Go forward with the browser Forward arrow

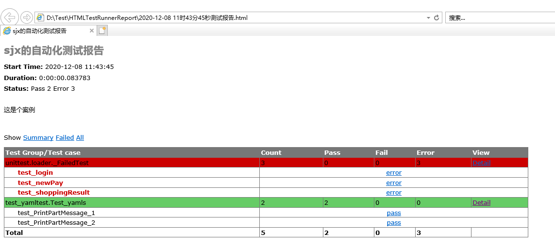27,17
